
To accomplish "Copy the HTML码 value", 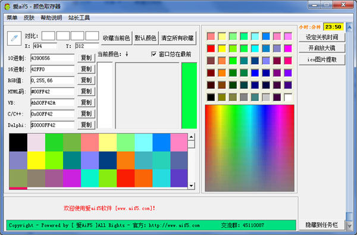I will 86,92.
